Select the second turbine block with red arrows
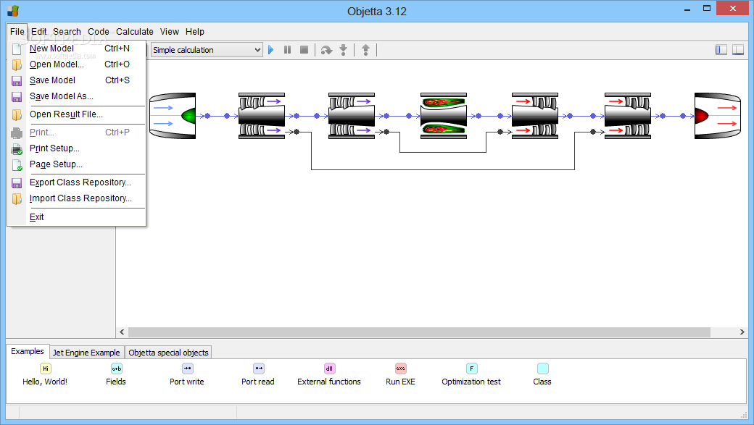Viewport: 754px width, 425px height. click(628, 116)
